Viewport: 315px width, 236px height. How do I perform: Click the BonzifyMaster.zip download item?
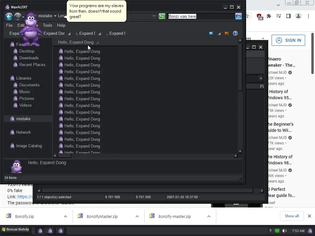click(x=102, y=217)
